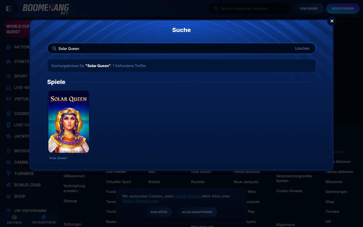Open the Deutsch language selector
The image size is (363, 227).
(14, 220)
